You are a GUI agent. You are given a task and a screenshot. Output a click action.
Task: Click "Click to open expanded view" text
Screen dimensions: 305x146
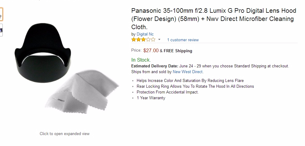coord(65,134)
